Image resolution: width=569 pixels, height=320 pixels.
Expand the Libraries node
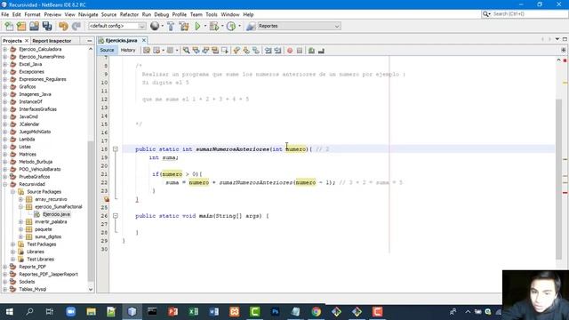(x=12, y=252)
